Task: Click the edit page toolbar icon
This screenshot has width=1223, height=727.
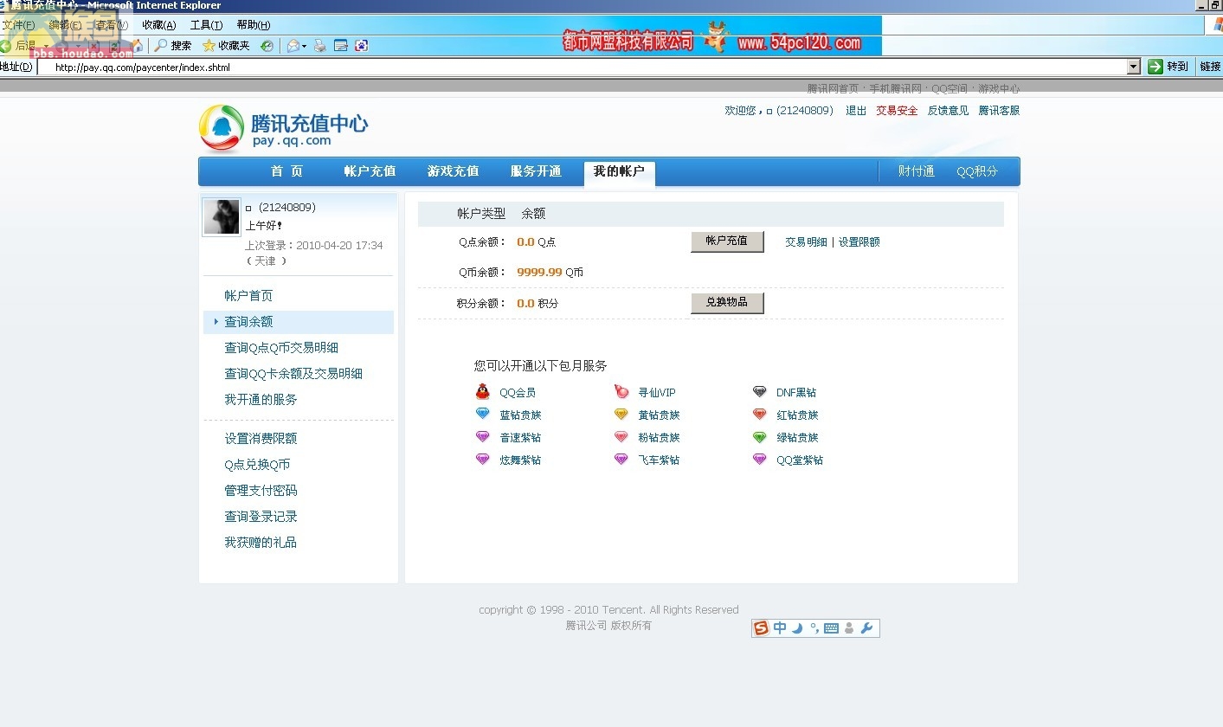Action: [341, 46]
